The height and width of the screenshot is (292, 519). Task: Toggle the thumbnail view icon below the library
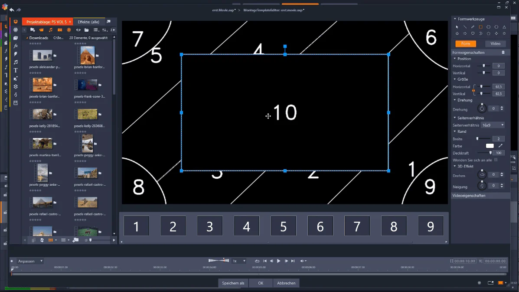pos(51,240)
